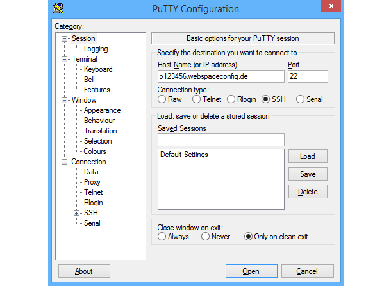Viewport: 391px width, 286px height.
Task: Open the Selection settings category
Action: tap(97, 141)
